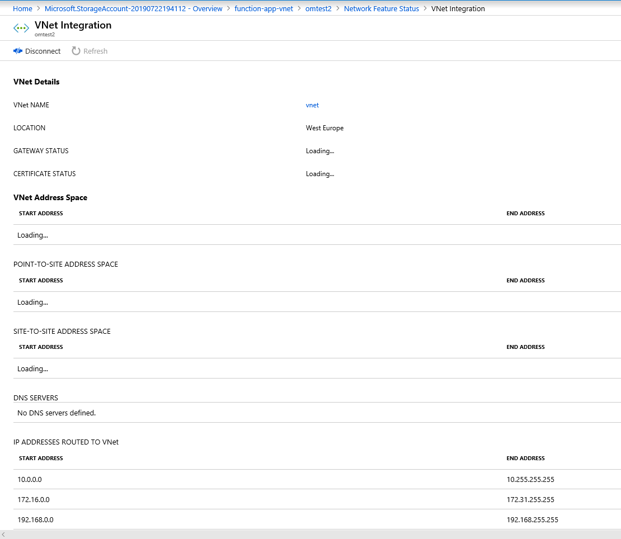
Task: Click the left arrow of the horizontal scrollbar
Action: [4, 535]
